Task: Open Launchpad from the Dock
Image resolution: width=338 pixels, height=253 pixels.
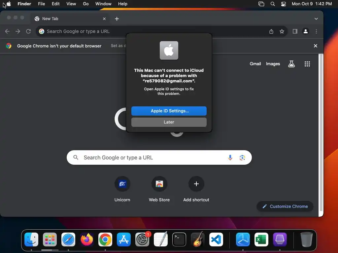Action: 50,239
